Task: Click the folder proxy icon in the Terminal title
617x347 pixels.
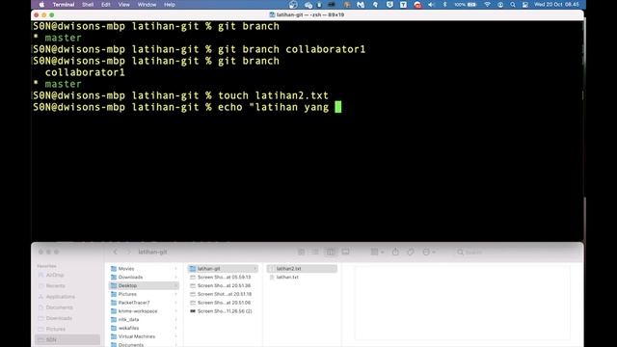Action: pos(272,15)
